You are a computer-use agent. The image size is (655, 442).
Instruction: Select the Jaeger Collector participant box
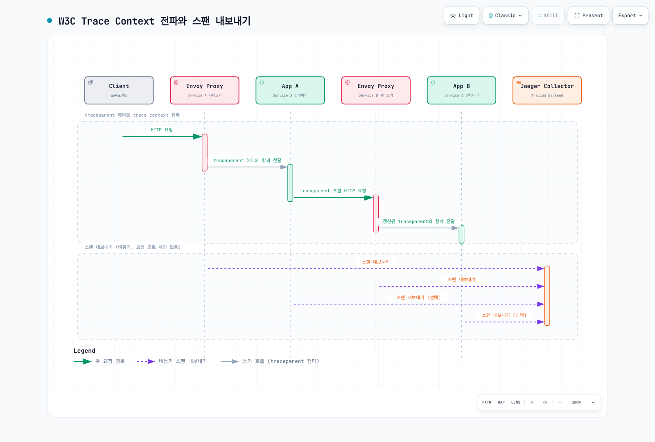click(x=547, y=90)
